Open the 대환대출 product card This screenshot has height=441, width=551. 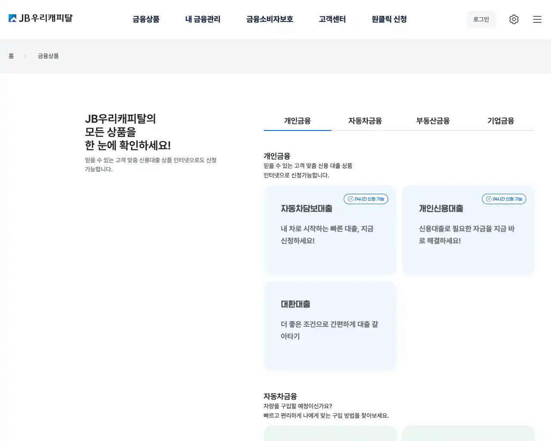[x=330, y=326]
